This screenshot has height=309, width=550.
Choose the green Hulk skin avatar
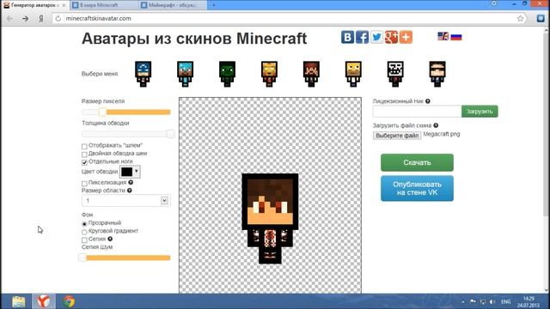(x=227, y=74)
